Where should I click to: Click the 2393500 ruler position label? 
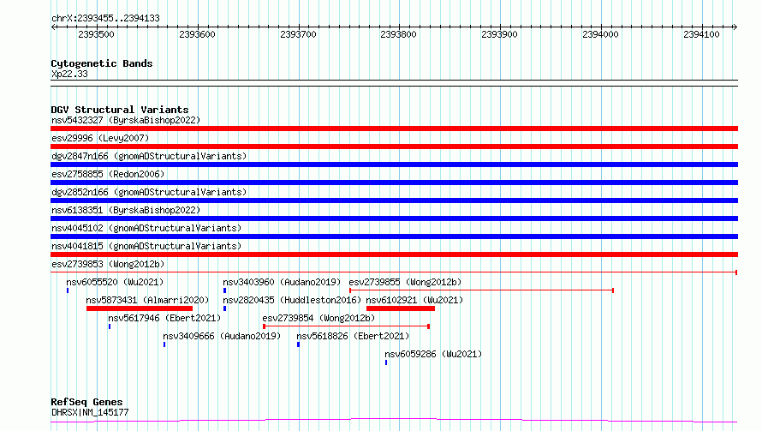[96, 34]
